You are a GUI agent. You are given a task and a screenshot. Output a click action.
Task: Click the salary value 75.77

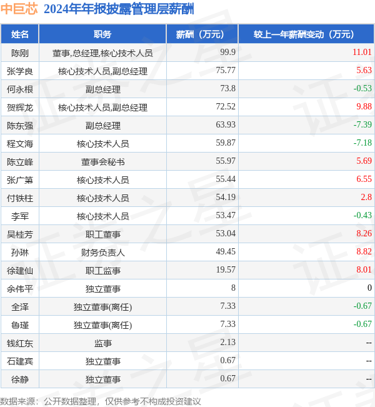click(226, 70)
